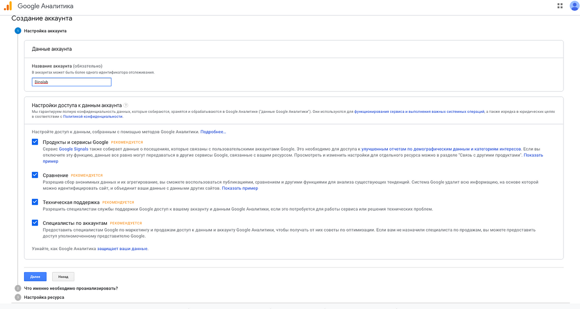Image resolution: width=580 pixels, height=309 pixels.
Task: Toggle the 'Сравнение' checkbox
Action: pos(35,175)
